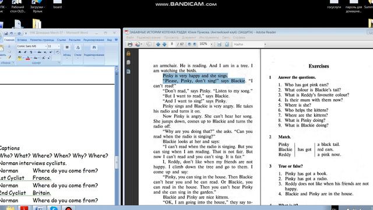Apply subscript in Word ribbon
This screenshot has width=373, height=210.
click(x=45, y=52)
